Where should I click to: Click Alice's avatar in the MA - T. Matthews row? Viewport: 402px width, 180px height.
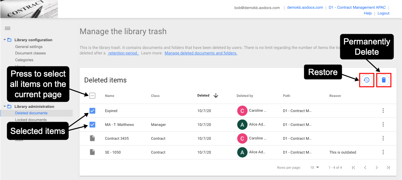click(x=242, y=125)
